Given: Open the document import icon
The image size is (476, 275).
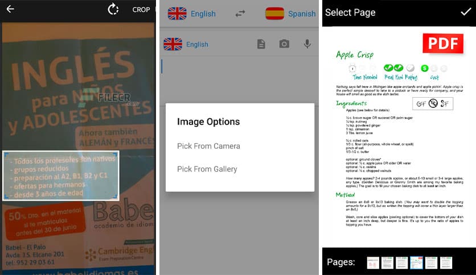Looking at the screenshot, I should [261, 44].
